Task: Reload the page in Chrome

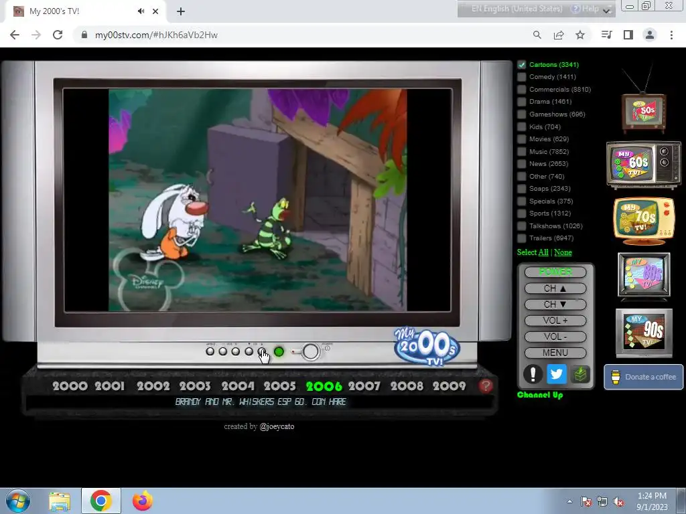Action: (x=58, y=35)
